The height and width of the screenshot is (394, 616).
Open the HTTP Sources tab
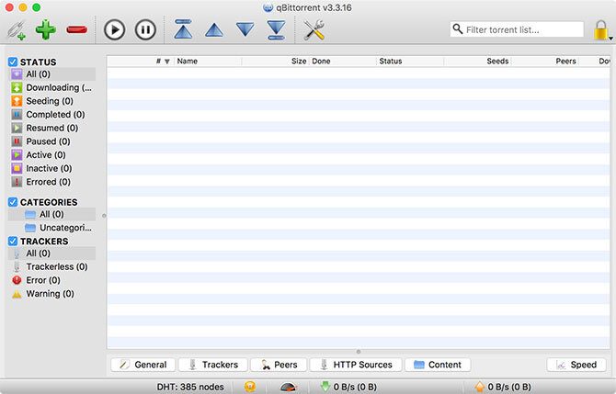[x=356, y=365]
